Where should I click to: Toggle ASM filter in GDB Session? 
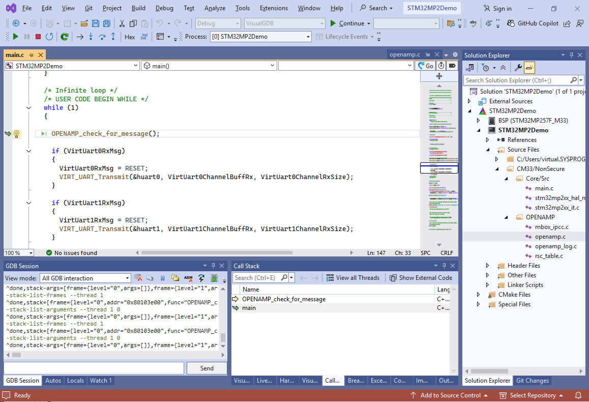point(188,278)
